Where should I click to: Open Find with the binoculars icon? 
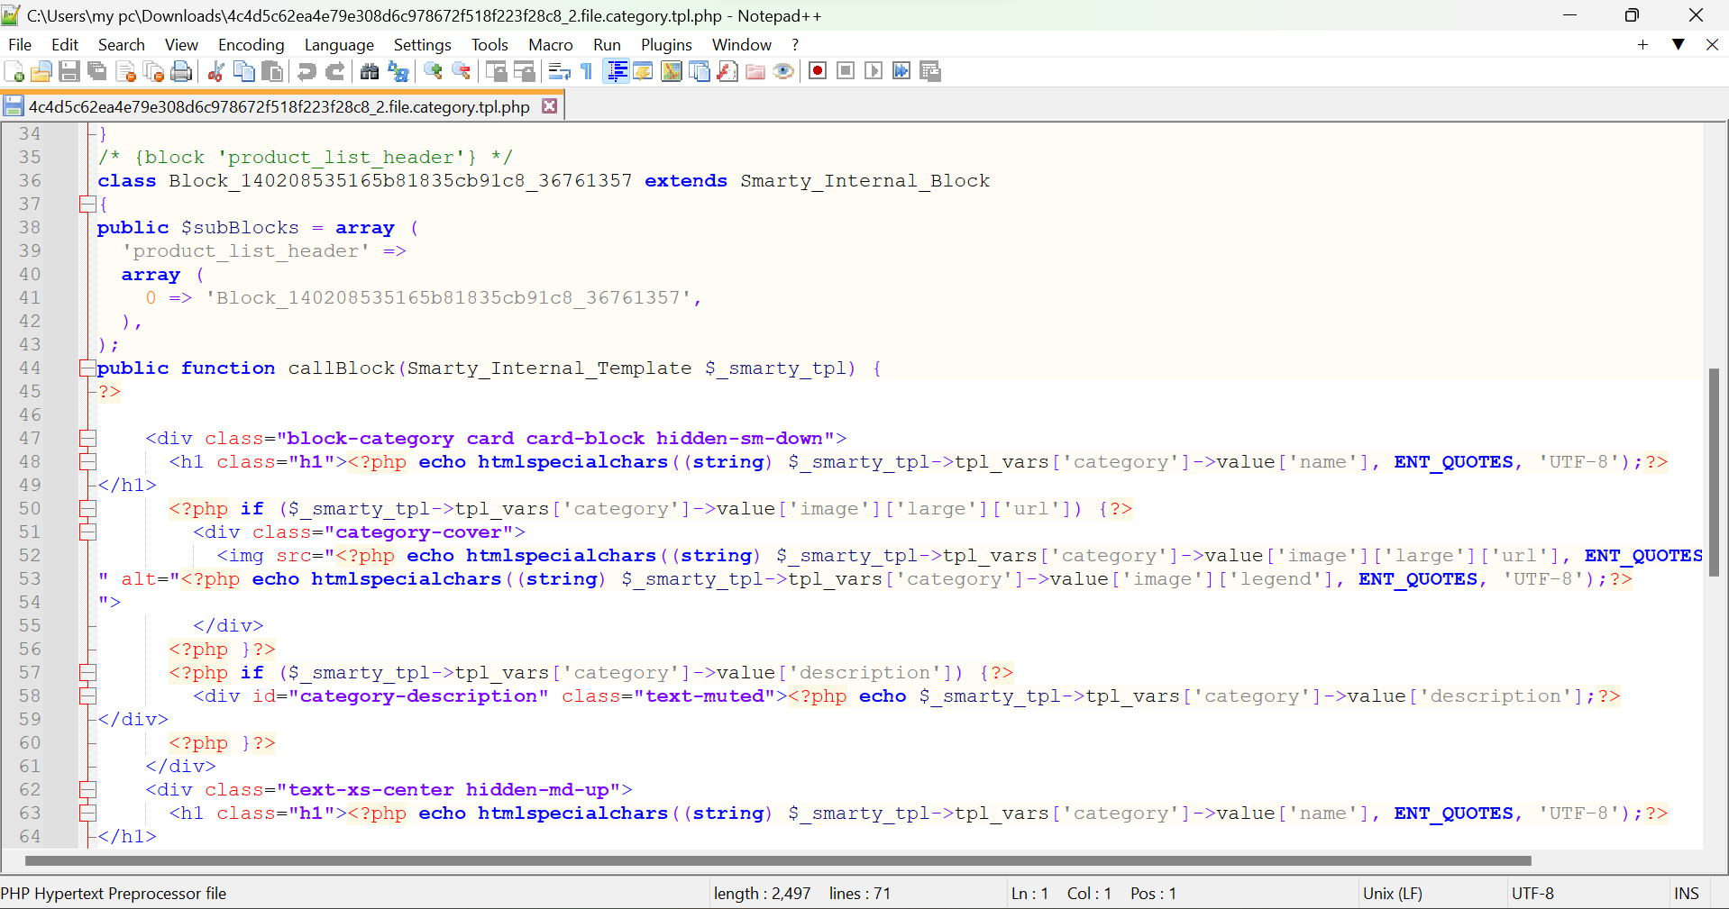370,72
